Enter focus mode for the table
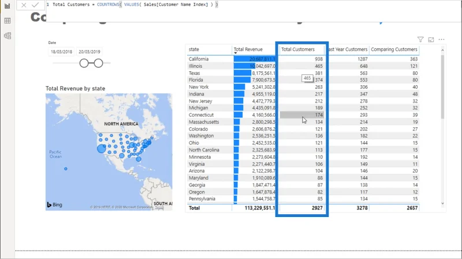 pyautogui.click(x=431, y=39)
